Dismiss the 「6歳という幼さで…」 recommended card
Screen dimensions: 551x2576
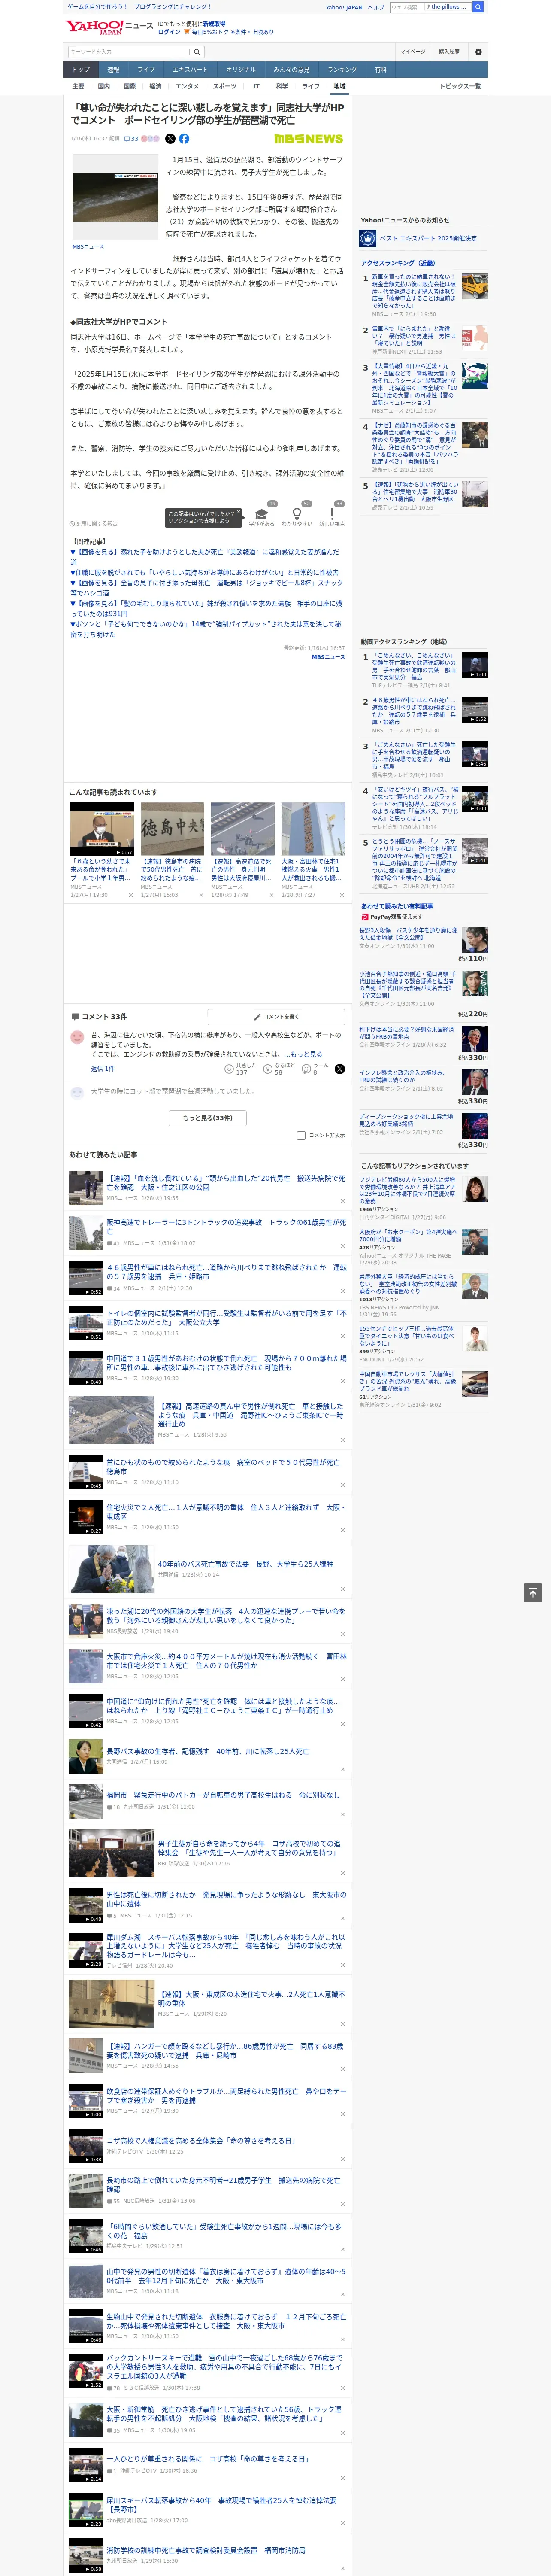(131, 896)
